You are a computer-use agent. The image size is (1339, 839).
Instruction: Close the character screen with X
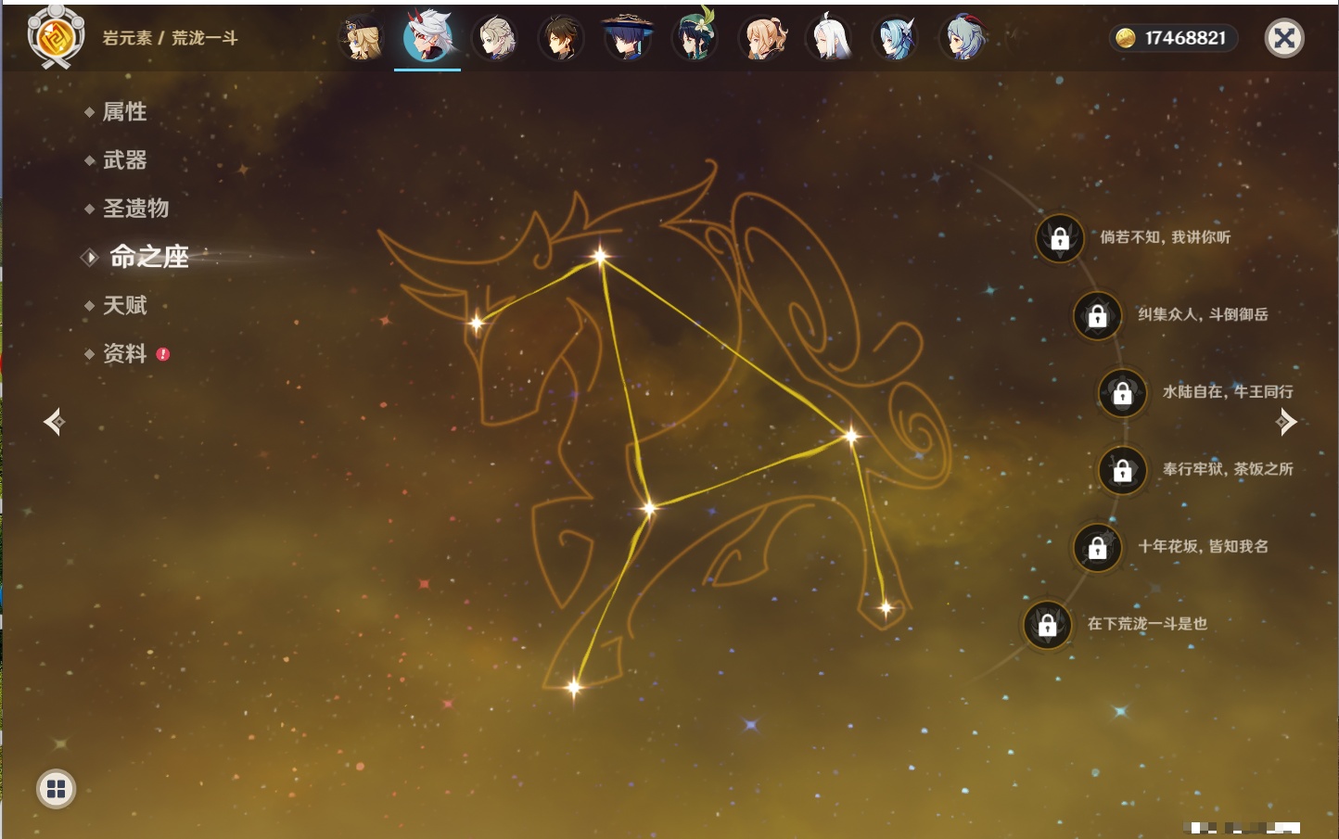pyautogui.click(x=1284, y=38)
